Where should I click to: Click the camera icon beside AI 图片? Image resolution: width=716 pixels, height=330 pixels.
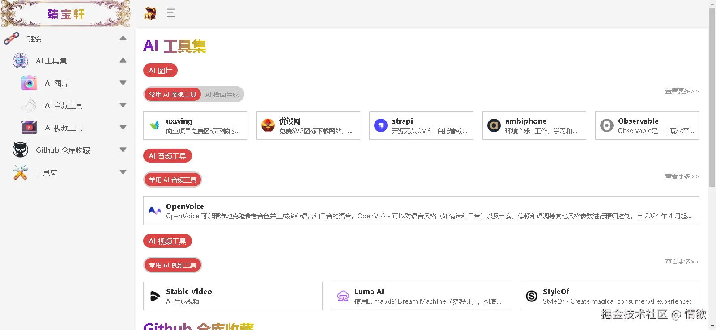point(30,83)
